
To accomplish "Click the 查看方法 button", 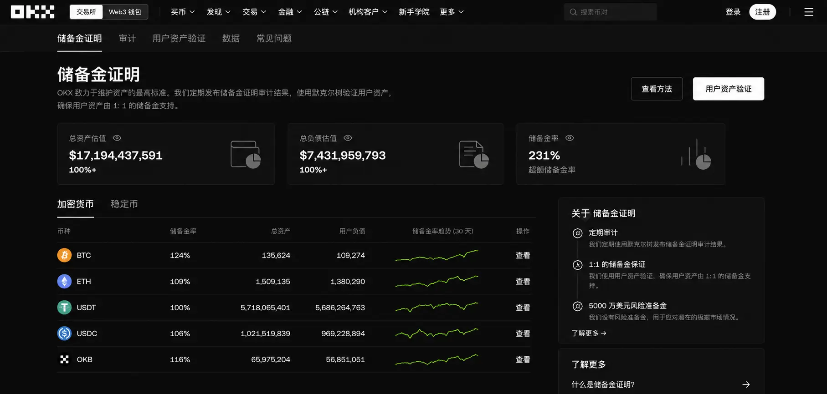I will tap(657, 89).
